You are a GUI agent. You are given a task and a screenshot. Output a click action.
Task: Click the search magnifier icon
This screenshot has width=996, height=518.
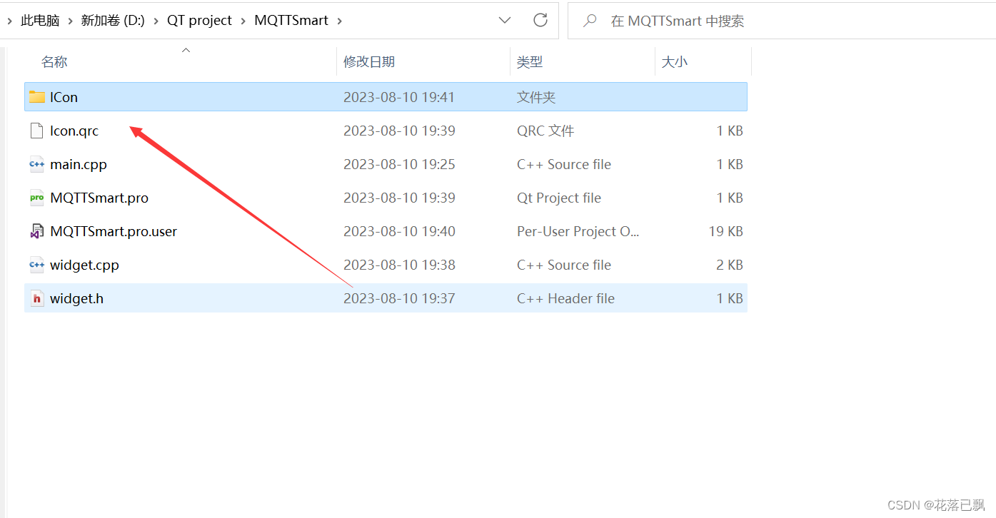[590, 21]
